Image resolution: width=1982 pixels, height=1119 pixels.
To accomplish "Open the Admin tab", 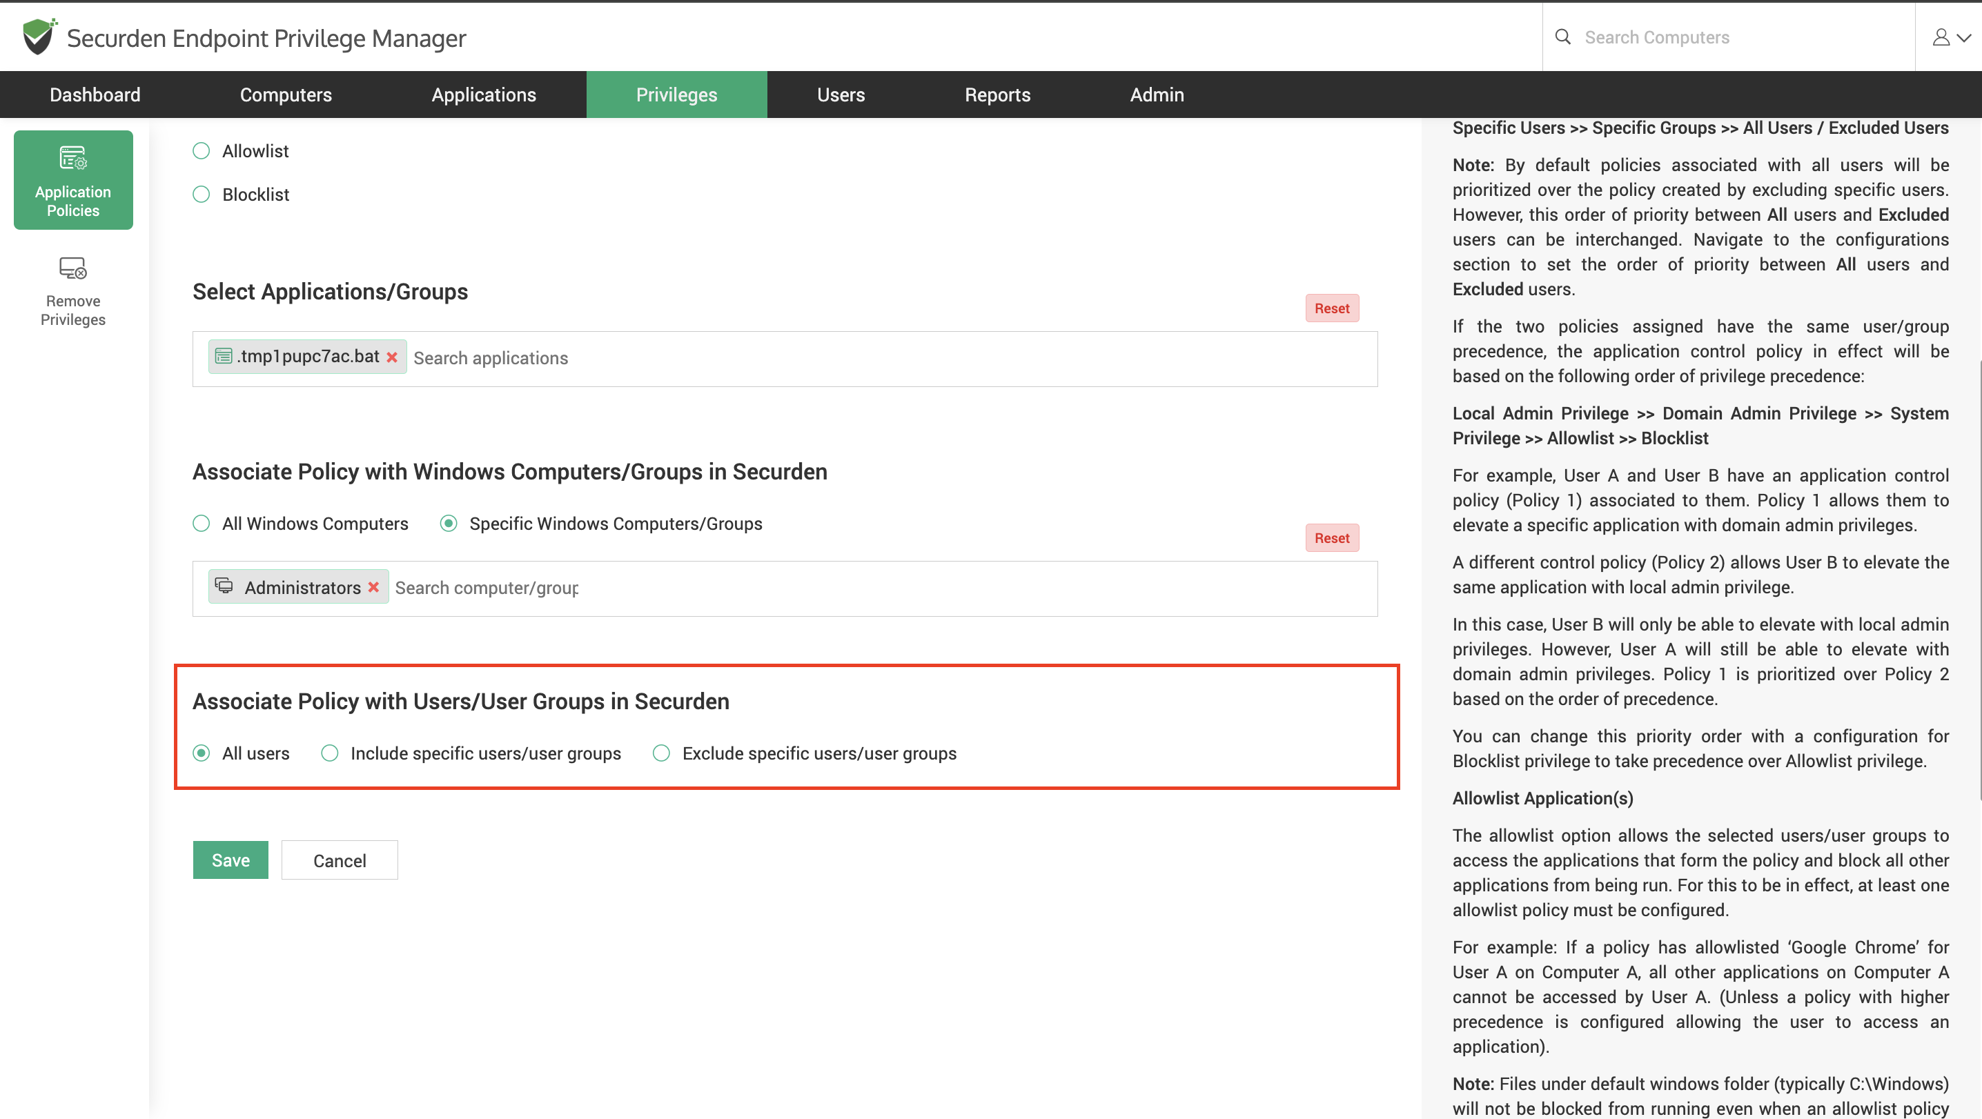I will click(x=1157, y=95).
